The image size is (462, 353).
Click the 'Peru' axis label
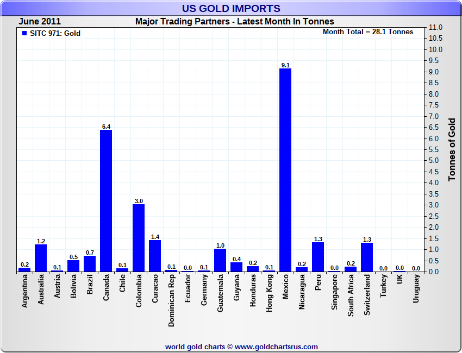pyautogui.click(x=318, y=282)
